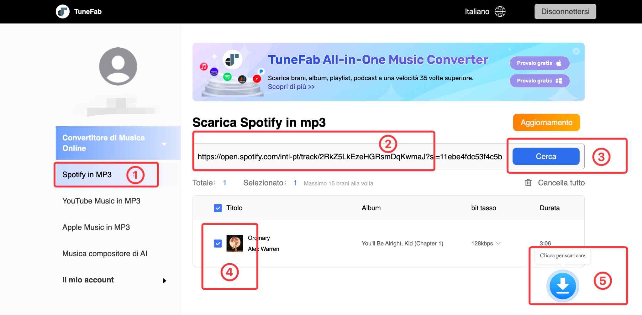Click the round blue download button
The image size is (642, 315).
pos(563,286)
